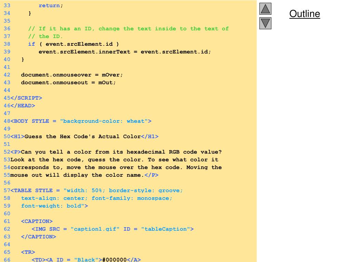Click the 'return;' statement on line 33
Screen dimensions: 350x262
pos(51,5)
